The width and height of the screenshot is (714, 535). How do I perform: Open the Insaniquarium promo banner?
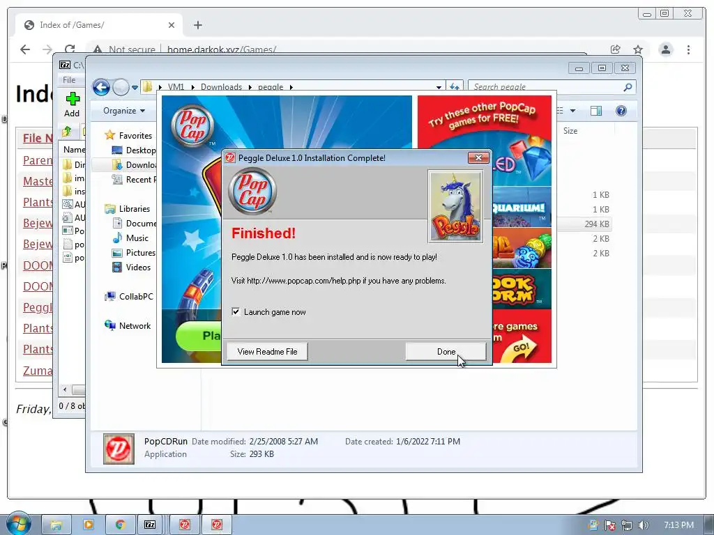522,207
